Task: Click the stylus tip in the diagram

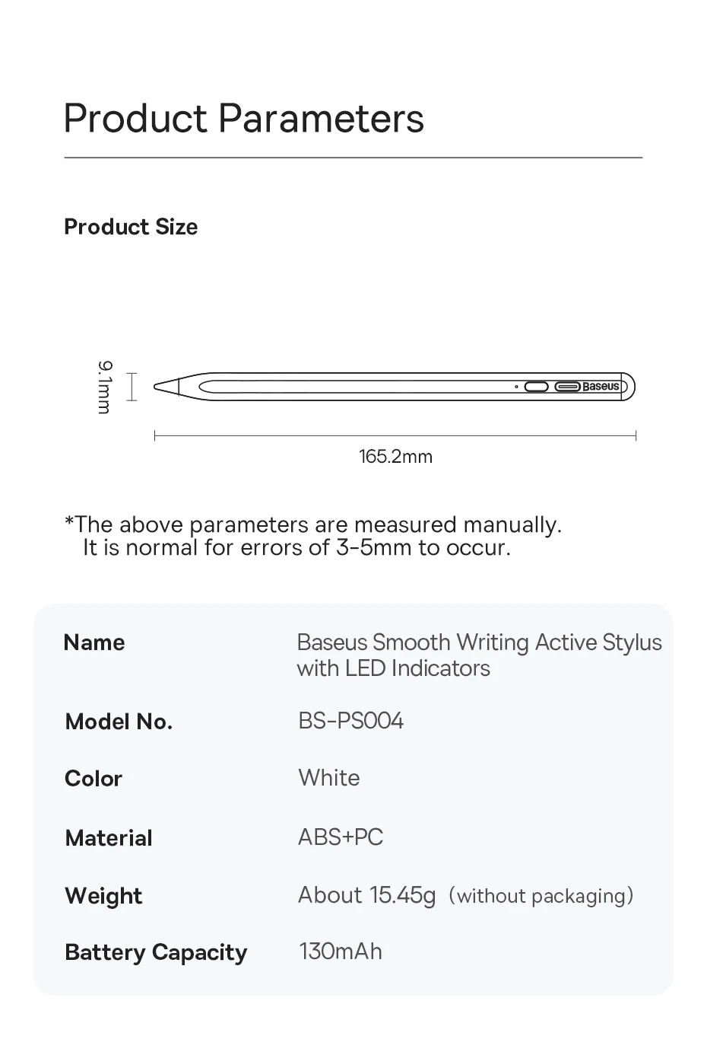Action: pos(166,386)
